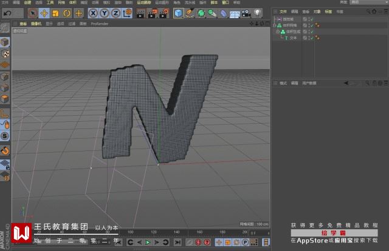The width and height of the screenshot is (389, 251).
Task: Activate the Move tool
Action: [x=44, y=13]
